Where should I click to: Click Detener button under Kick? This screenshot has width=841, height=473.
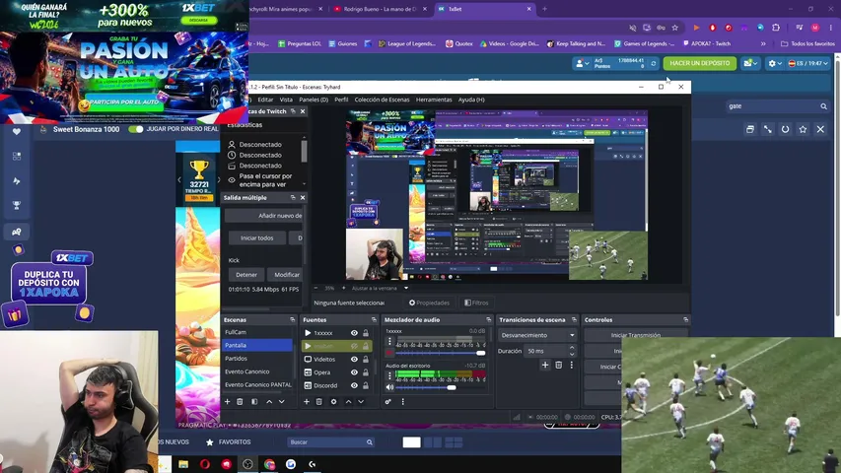click(x=246, y=275)
